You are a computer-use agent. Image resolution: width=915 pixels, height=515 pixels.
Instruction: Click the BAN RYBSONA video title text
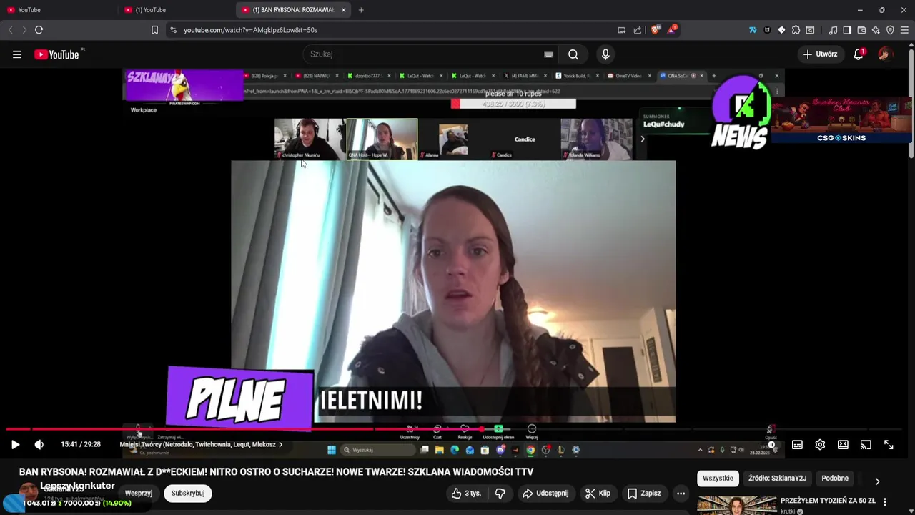pos(276,472)
